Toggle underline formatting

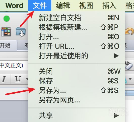tap(18, 79)
